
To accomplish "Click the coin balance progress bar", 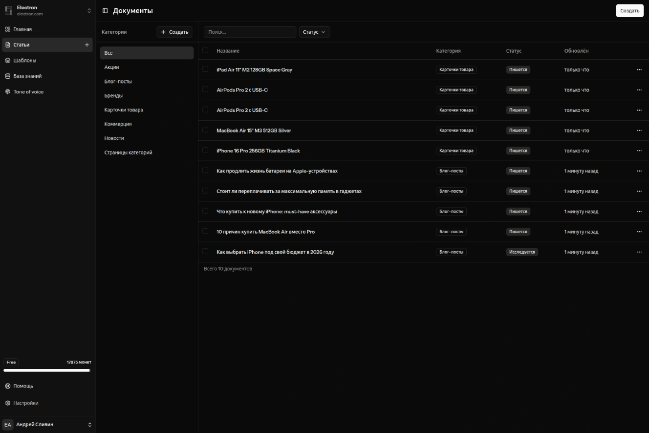I will click(47, 370).
